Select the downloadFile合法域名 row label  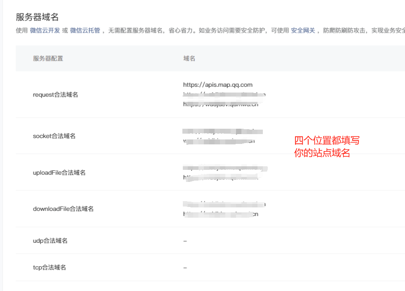tap(63, 209)
